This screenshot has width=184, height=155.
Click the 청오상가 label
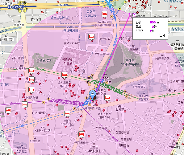[36, 19]
